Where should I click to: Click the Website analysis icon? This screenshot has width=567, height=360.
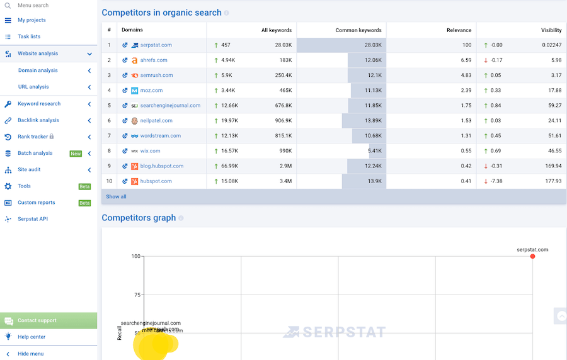8,53
